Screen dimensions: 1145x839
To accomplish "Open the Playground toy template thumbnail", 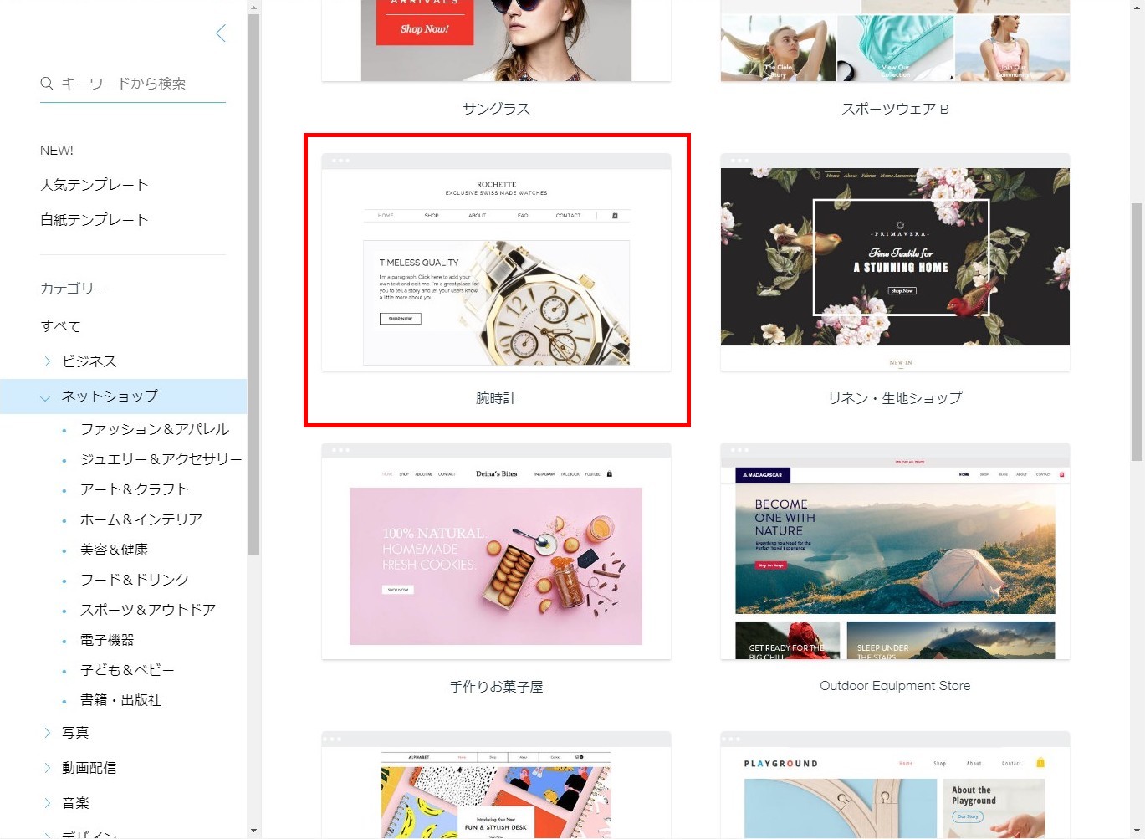I will click(x=895, y=785).
